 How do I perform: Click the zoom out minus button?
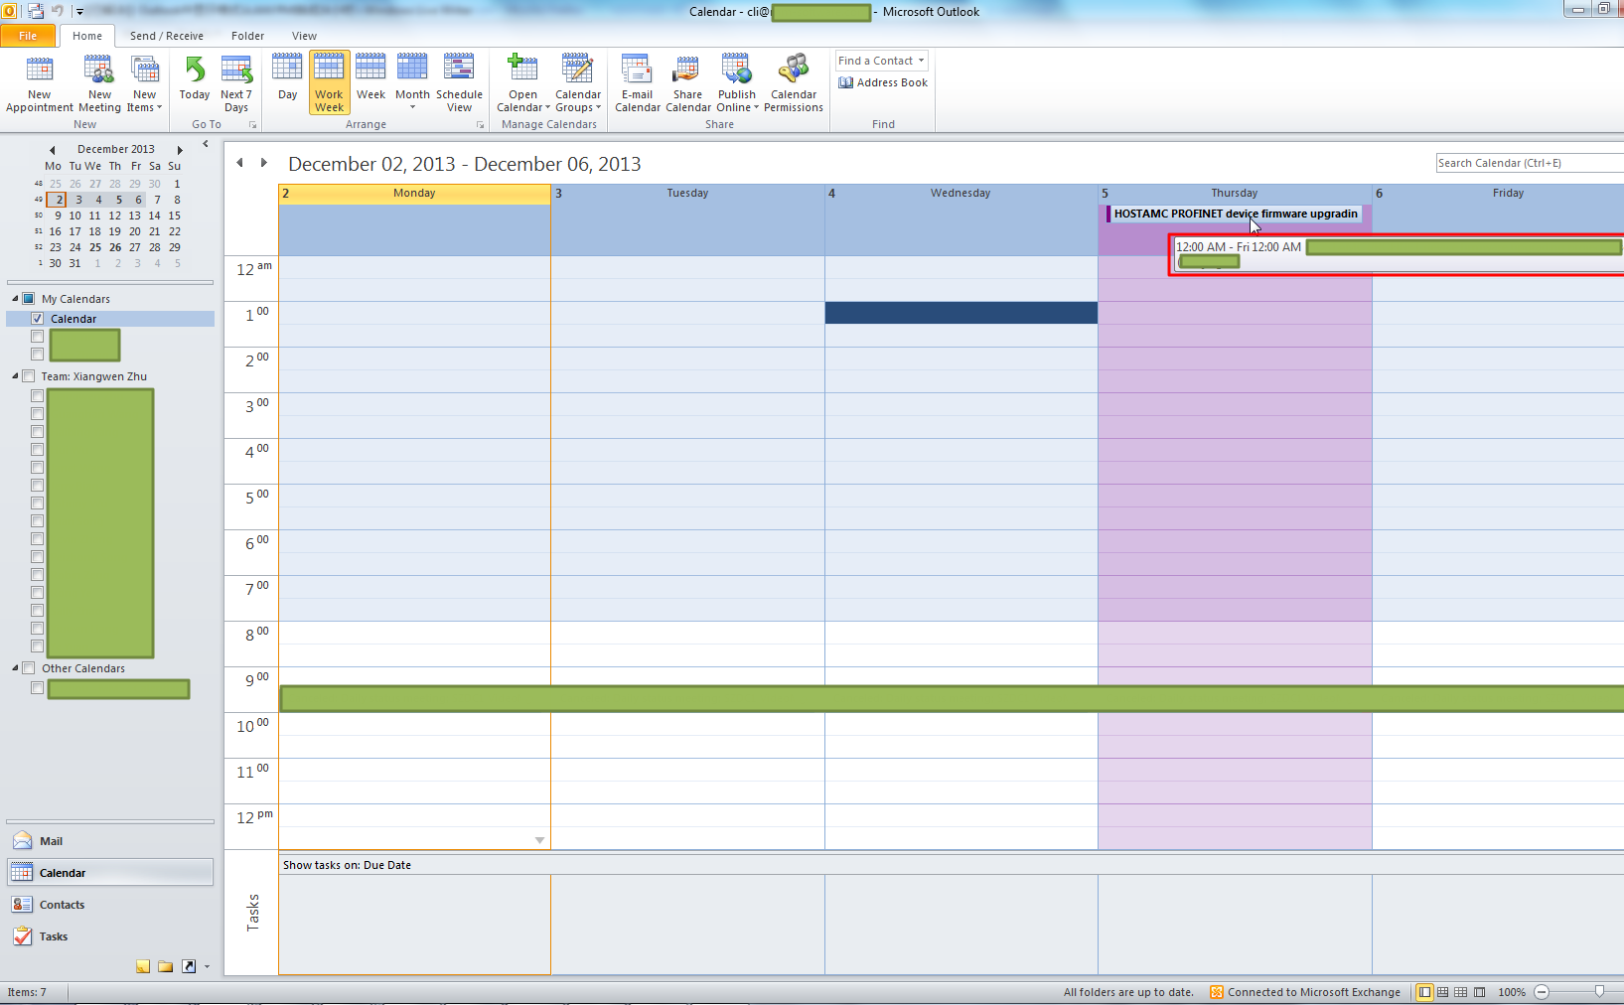(x=1542, y=992)
